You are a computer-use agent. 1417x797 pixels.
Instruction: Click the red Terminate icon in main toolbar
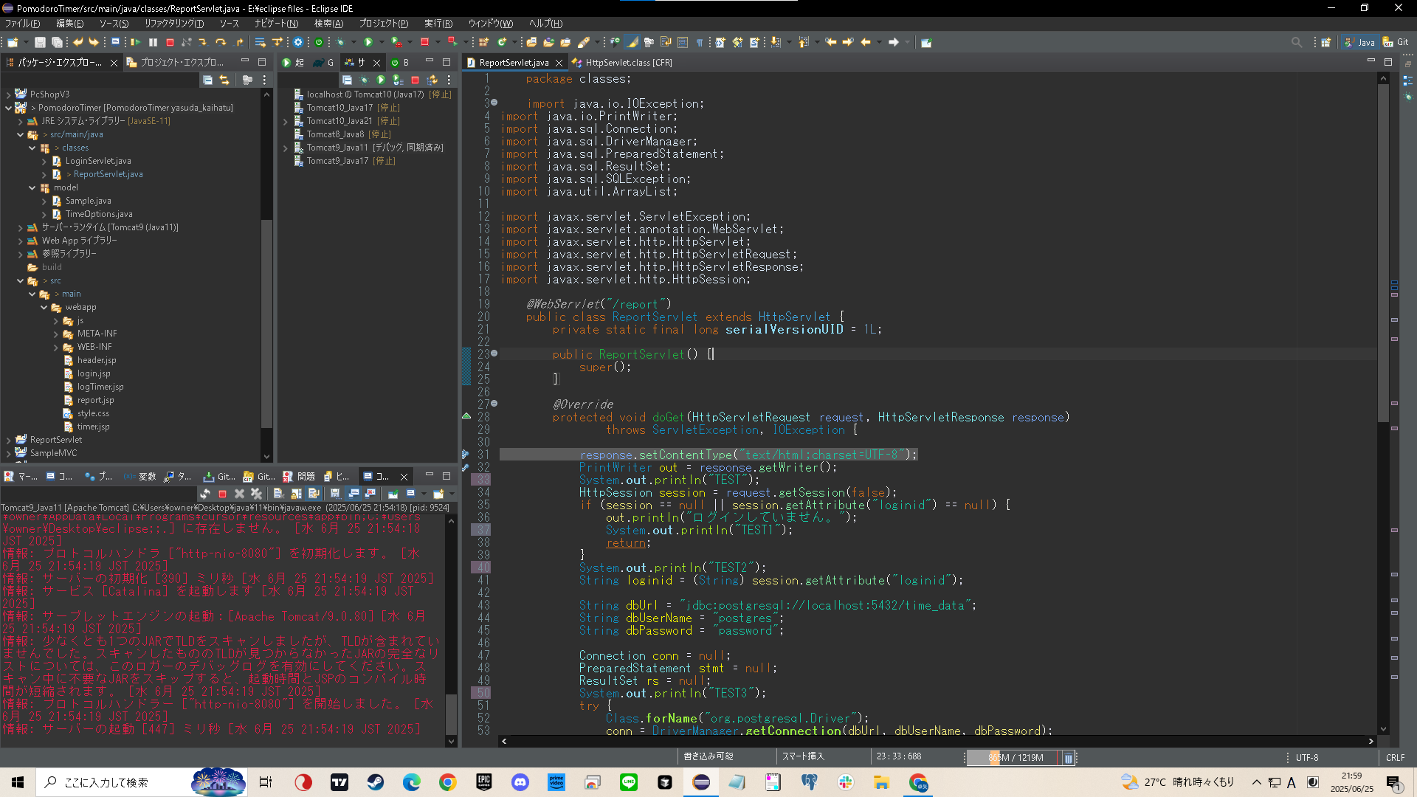[170, 43]
